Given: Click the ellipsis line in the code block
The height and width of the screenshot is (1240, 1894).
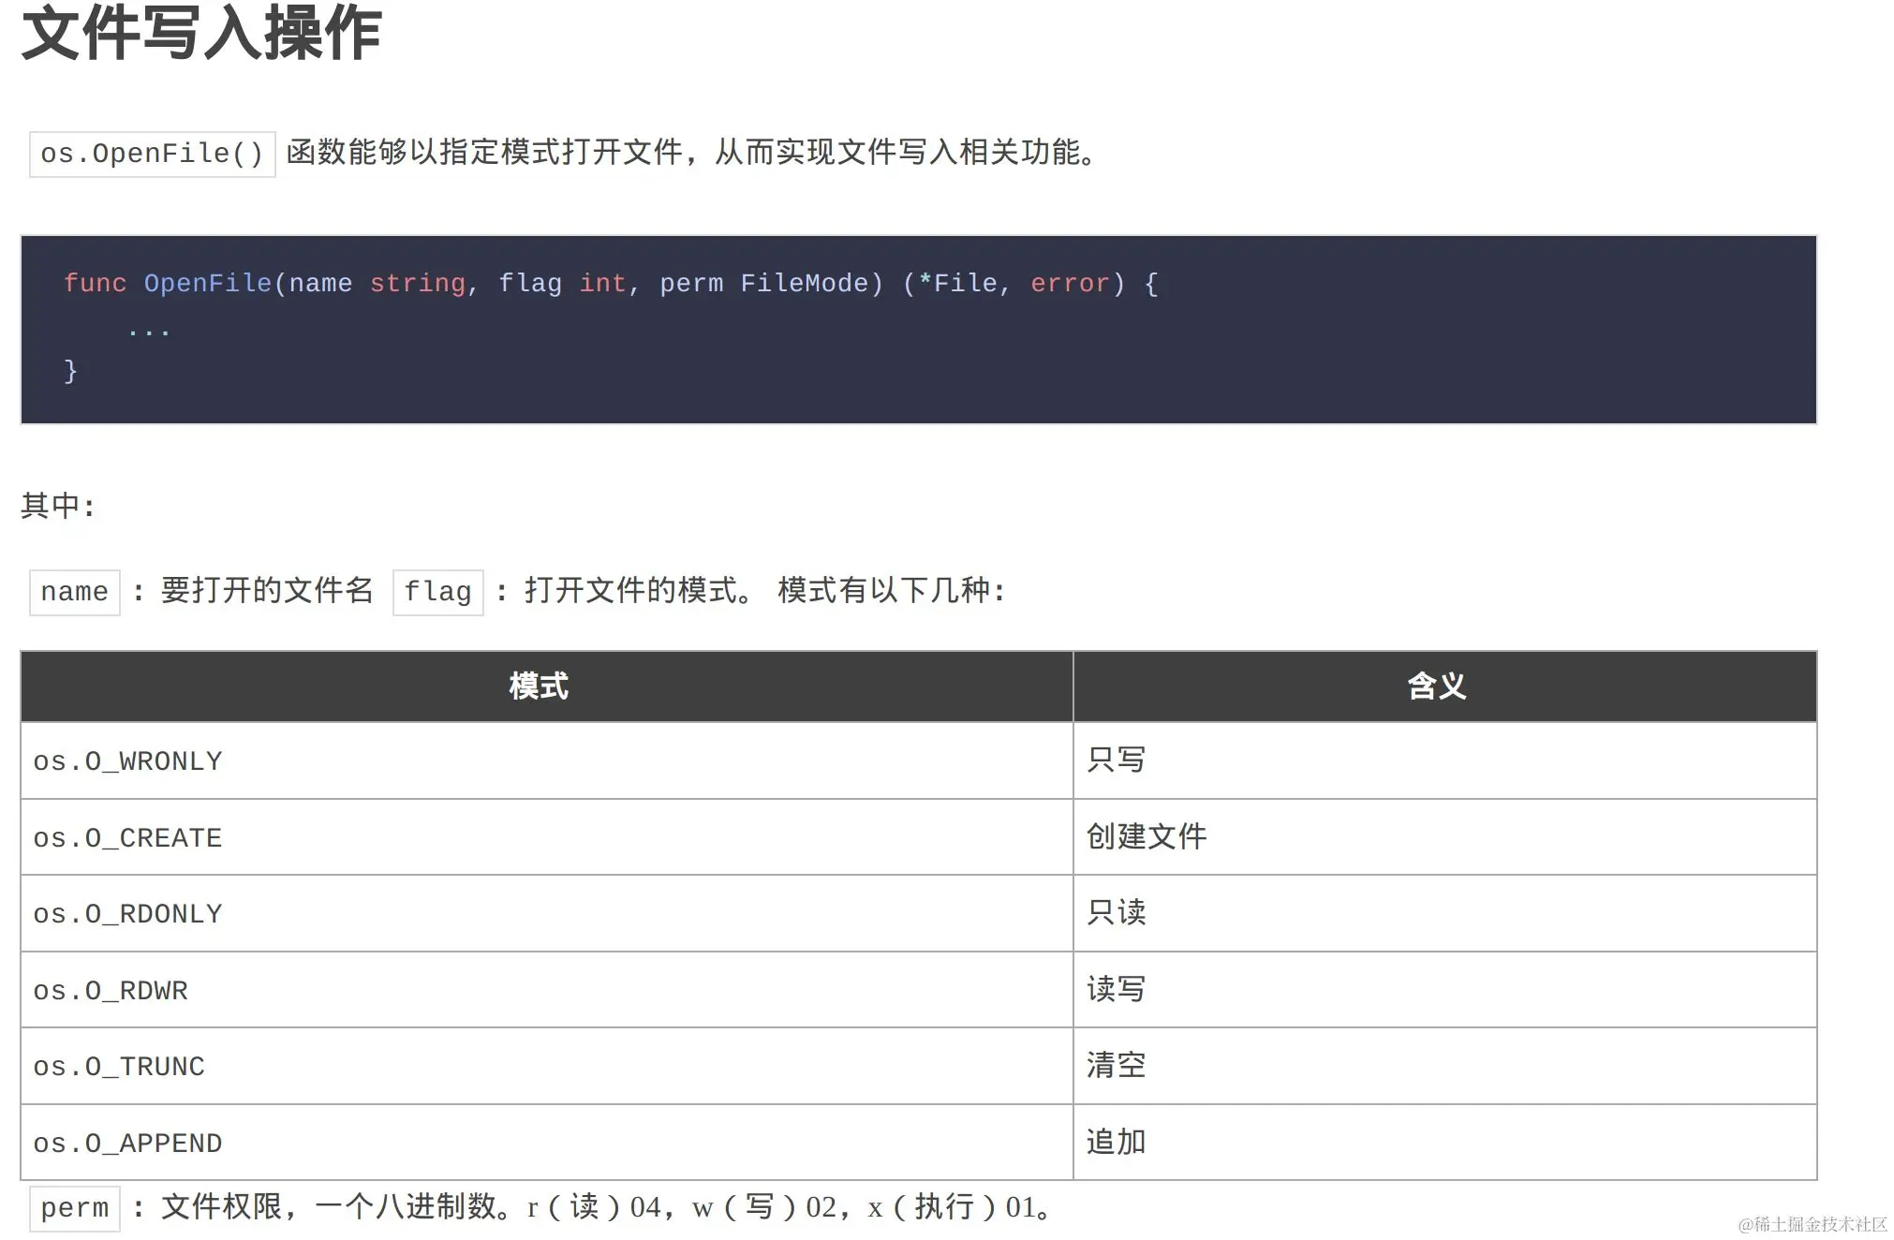Looking at the screenshot, I should click(x=149, y=330).
